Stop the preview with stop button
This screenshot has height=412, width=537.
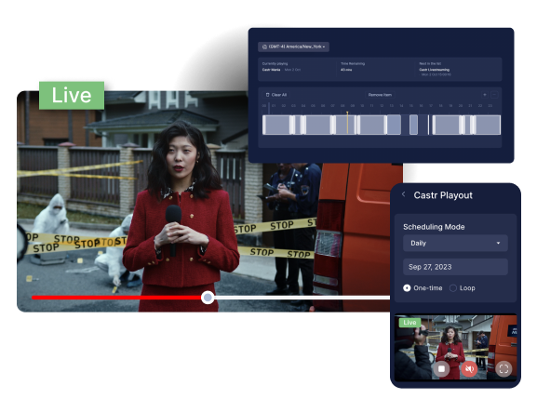(x=442, y=369)
